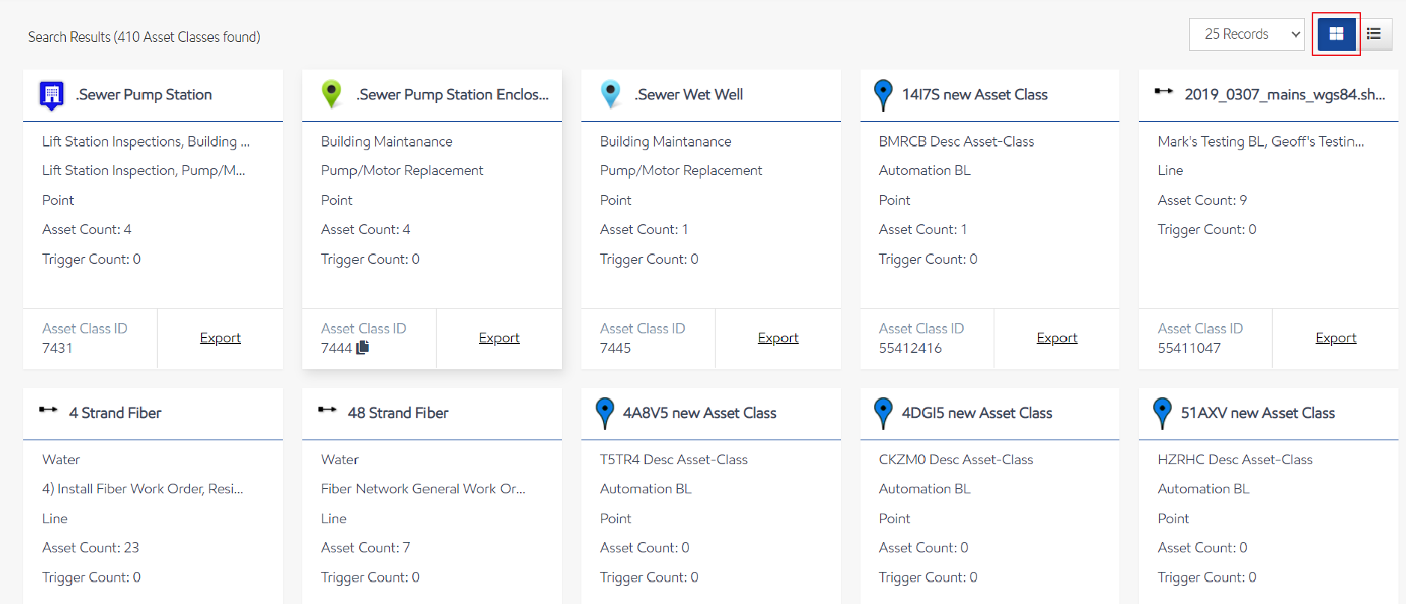Copy Asset Class ID 7444
Screen dimensions: 1406x604
coord(363,348)
